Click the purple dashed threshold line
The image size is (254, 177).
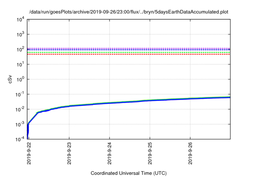pos(129,48)
